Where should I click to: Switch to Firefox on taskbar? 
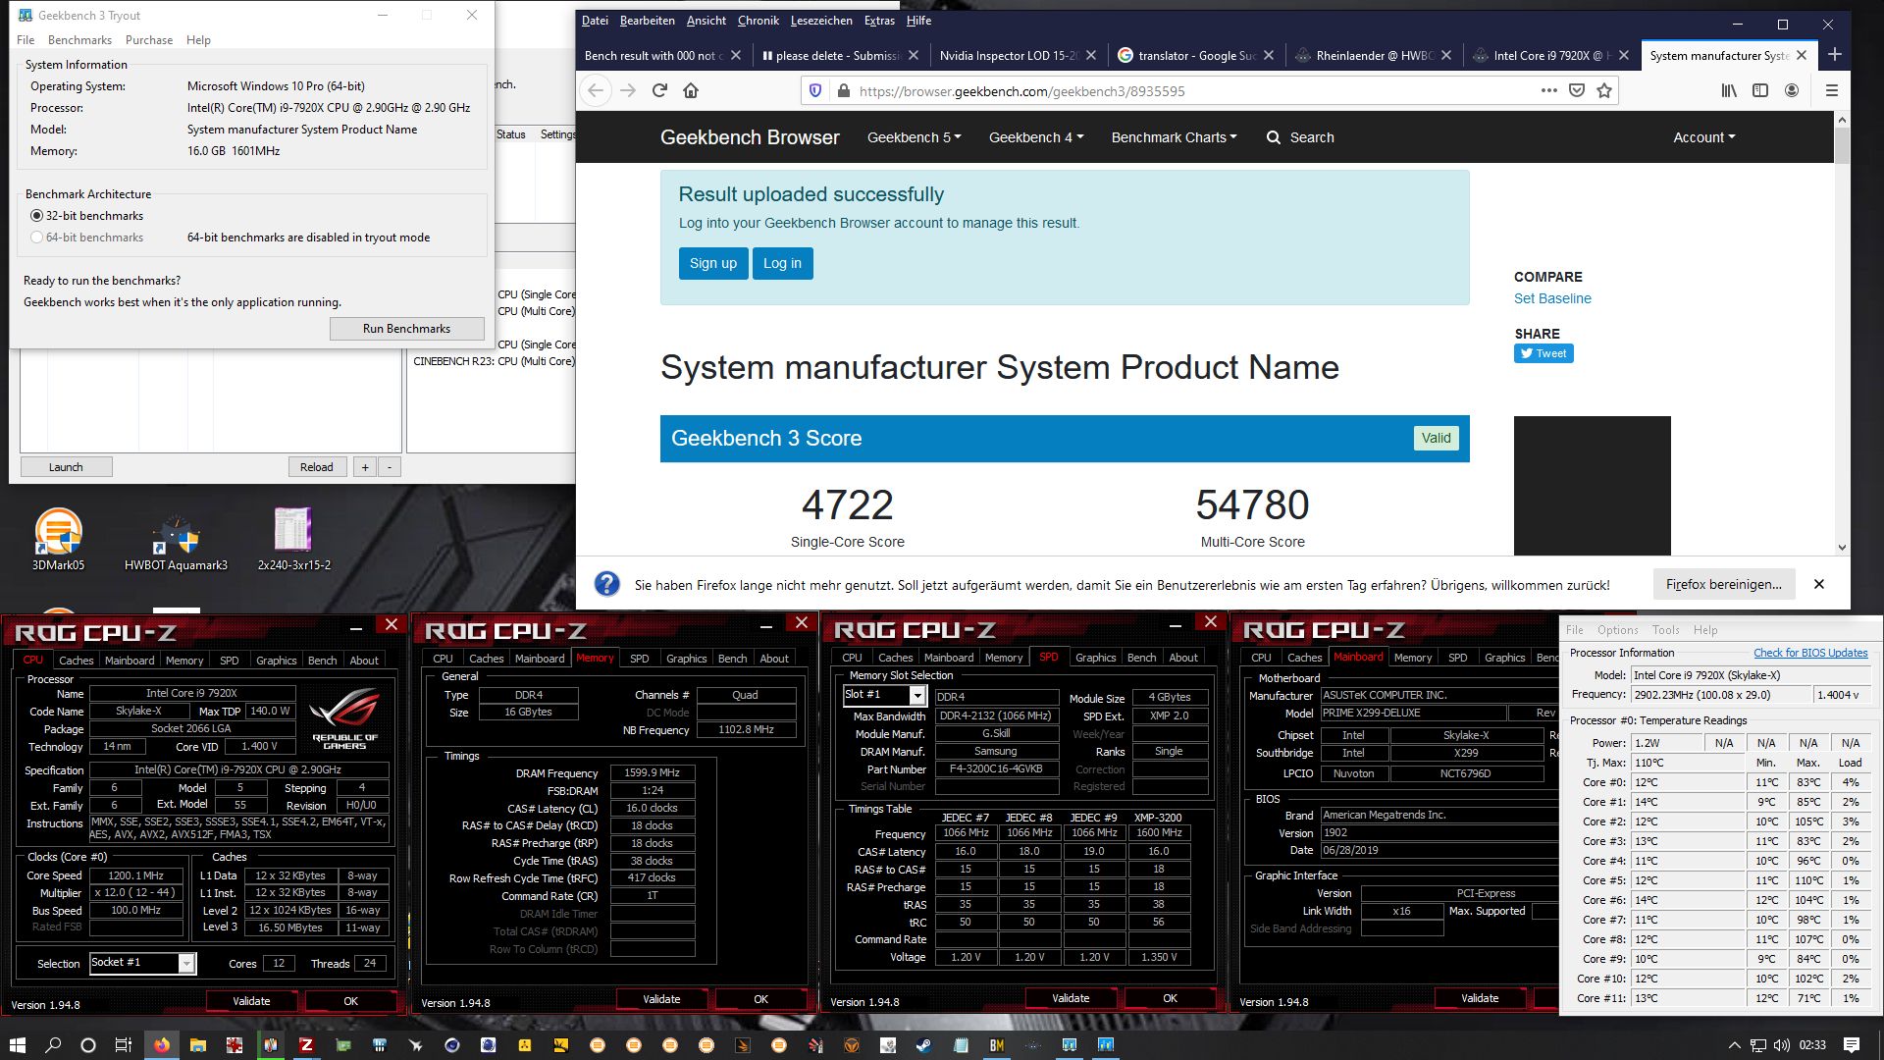[162, 1045]
